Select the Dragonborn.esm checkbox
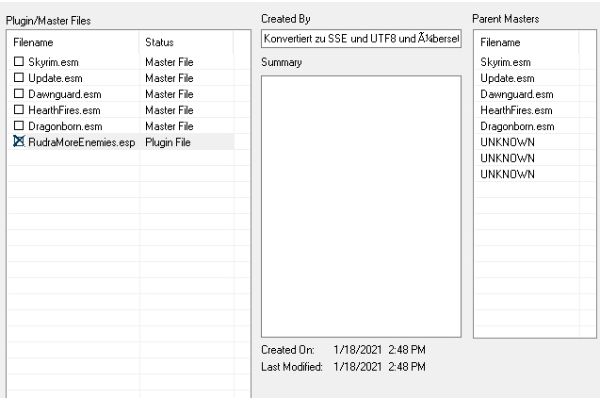This screenshot has height=398, width=600. pos(19,125)
